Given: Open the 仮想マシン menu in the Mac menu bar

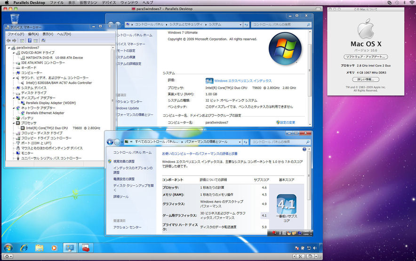Looking at the screenshot, I should 88,2.
